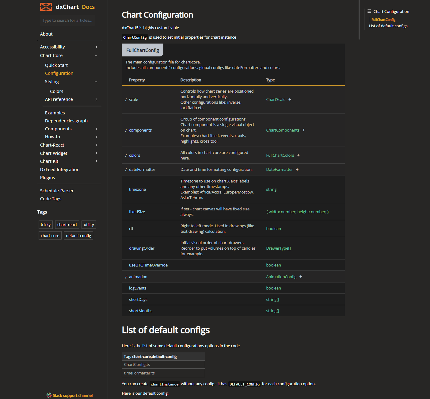Click the components property link
430x399 pixels.
point(140,130)
